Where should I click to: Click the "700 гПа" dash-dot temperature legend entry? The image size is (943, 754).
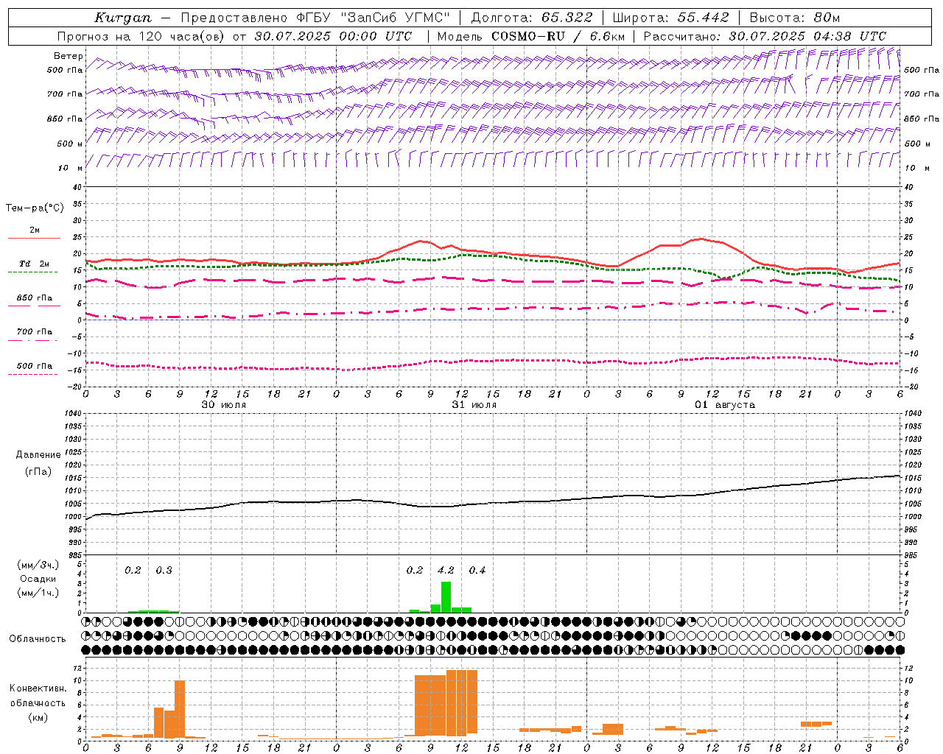click(34, 331)
